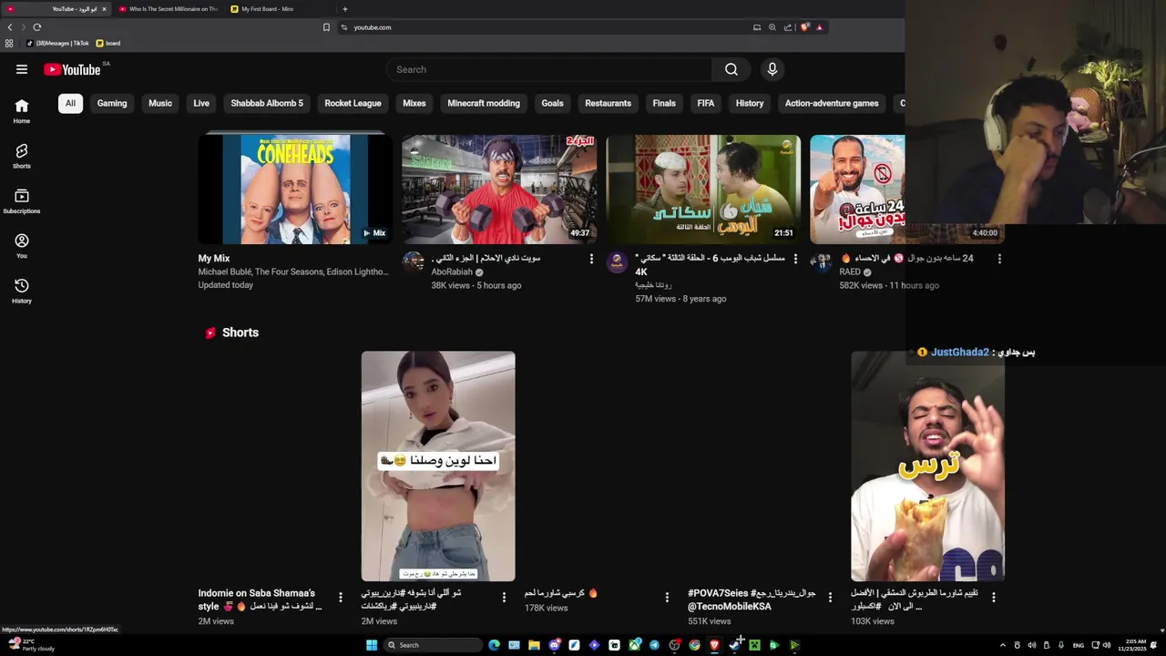
Task: Start voice search with the microphone
Action: point(772,69)
